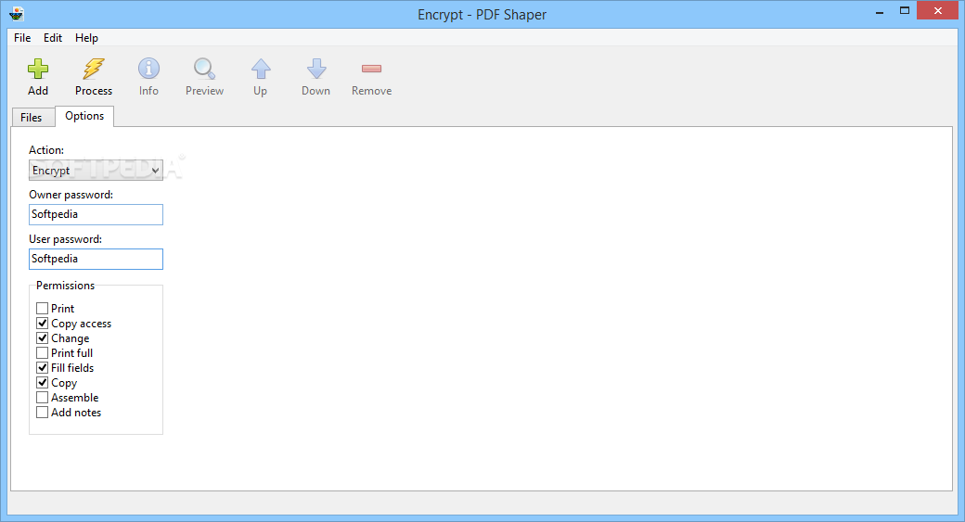Open the Help menu

tap(87, 37)
